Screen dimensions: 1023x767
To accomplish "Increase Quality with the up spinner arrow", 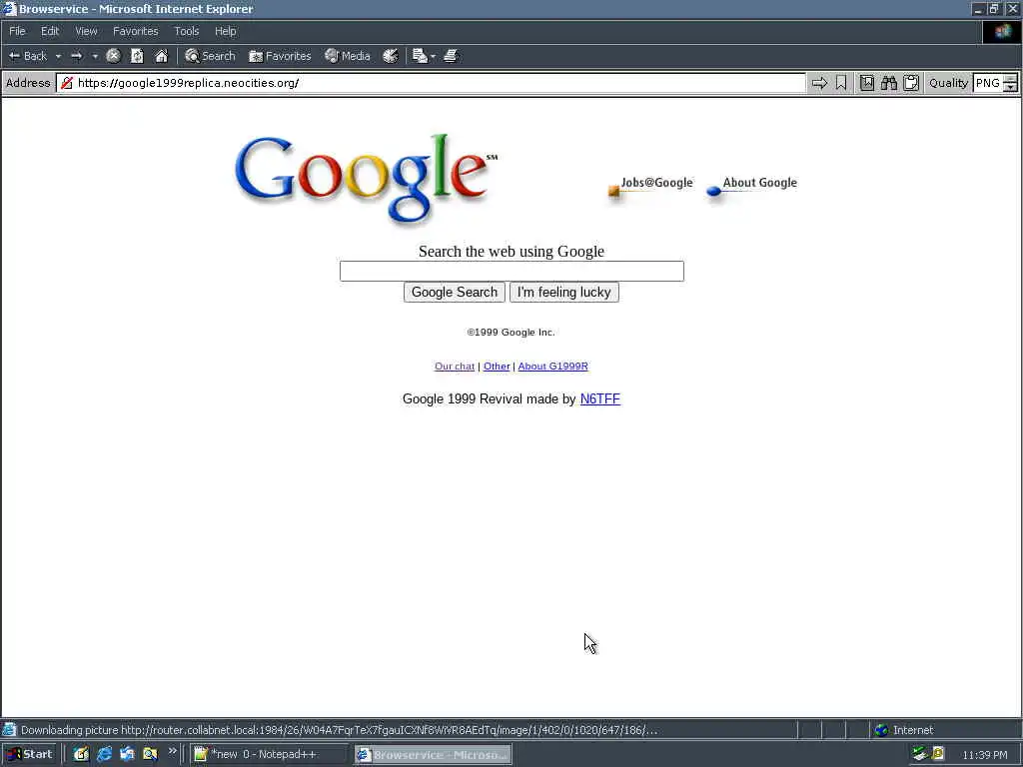I will (1011, 79).
